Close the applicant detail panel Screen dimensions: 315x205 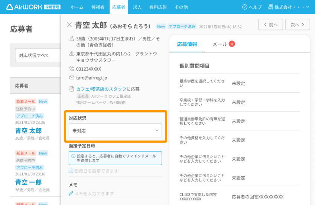point(69,25)
